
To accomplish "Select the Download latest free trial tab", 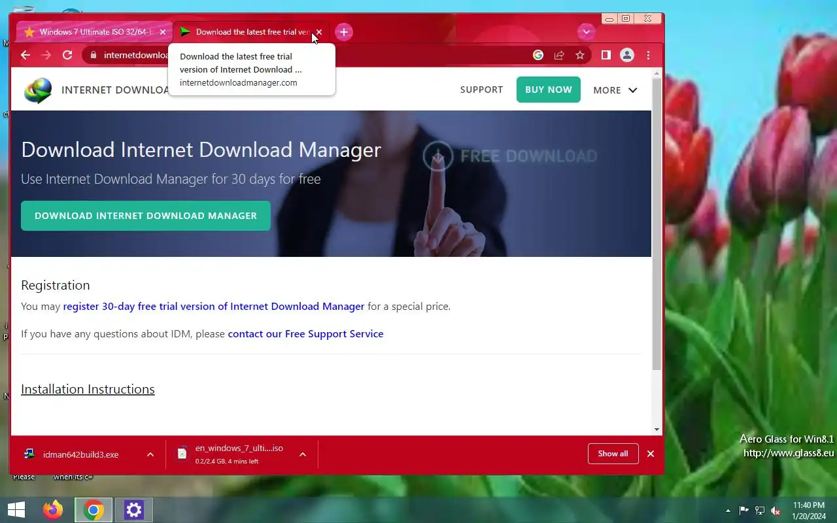I will [252, 32].
